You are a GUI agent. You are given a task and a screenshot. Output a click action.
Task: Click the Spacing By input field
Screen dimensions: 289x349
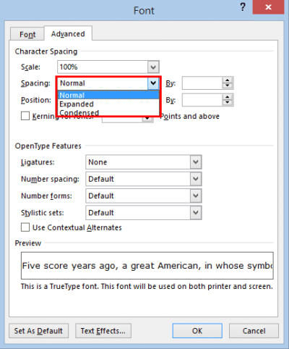point(202,83)
